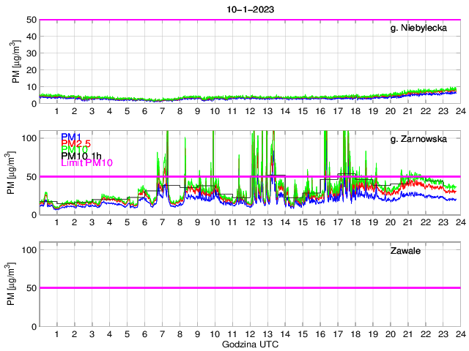Click hour 24 tick on bottom panel axis
469x351 pixels.
tap(459, 334)
